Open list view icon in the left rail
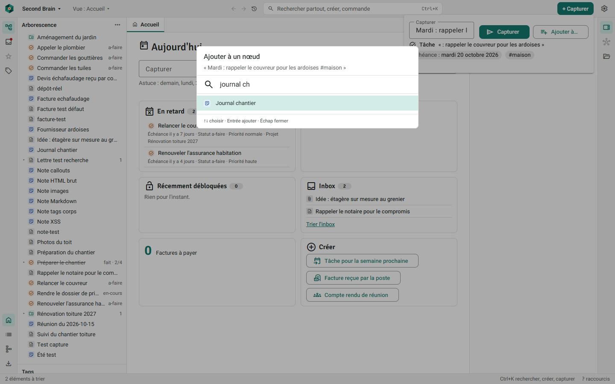 (x=9, y=335)
